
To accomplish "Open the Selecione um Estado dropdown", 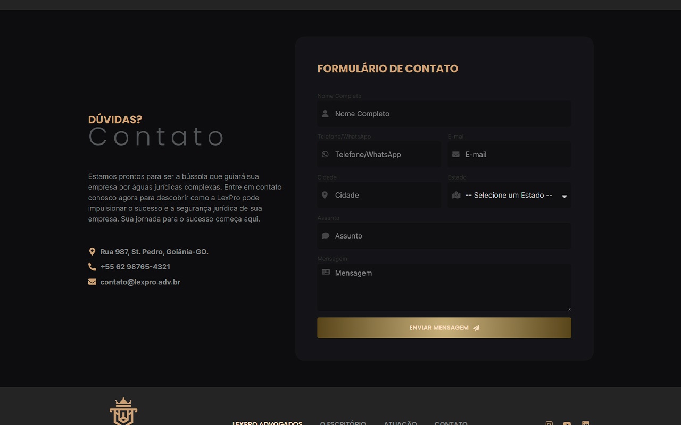I will [509, 195].
